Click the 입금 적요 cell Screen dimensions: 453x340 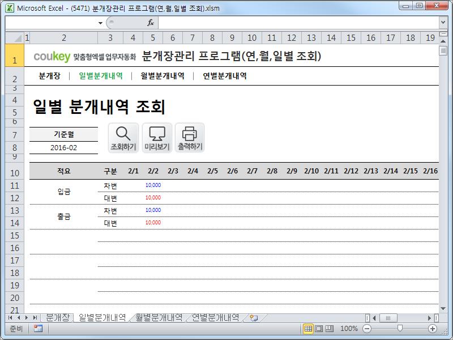tap(63, 192)
